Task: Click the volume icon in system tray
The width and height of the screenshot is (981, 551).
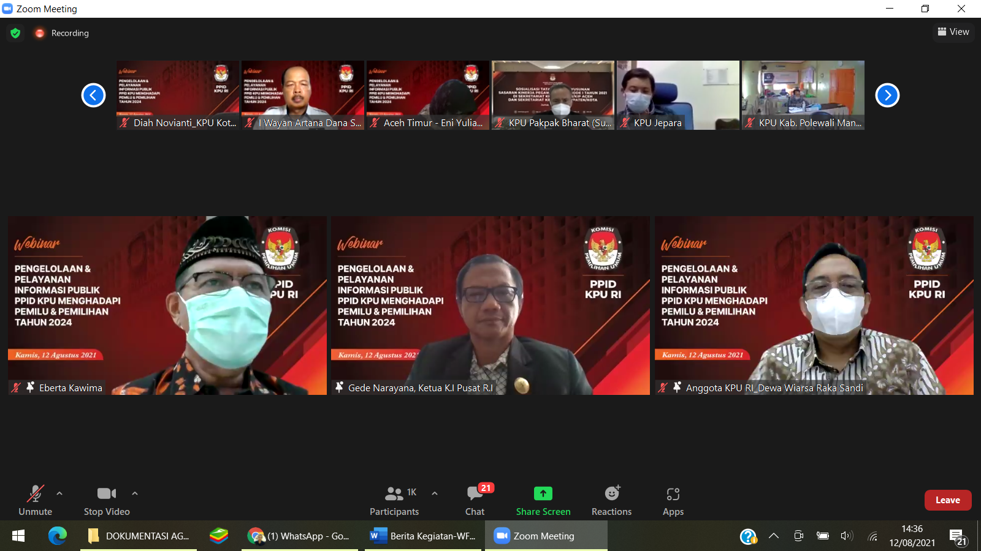Action: pyautogui.click(x=847, y=536)
